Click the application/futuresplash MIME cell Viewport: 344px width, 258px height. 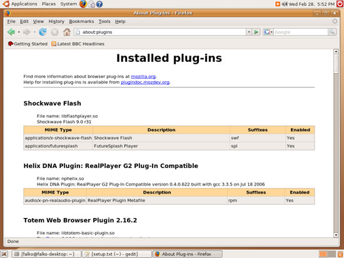[58, 146]
